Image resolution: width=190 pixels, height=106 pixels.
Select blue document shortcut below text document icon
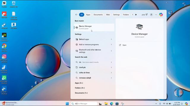[14, 26]
